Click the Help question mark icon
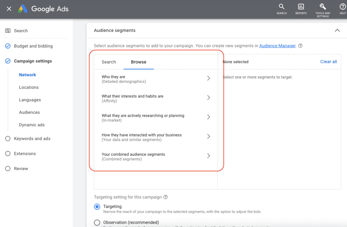The image size is (347, 227). (x=343, y=7)
